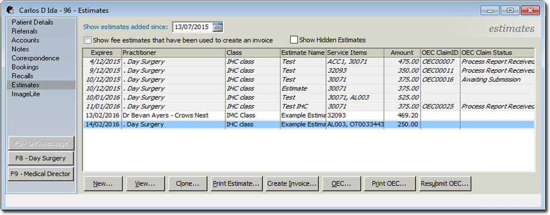Create a new estimate with New button
550x215 pixels.
(x=103, y=183)
